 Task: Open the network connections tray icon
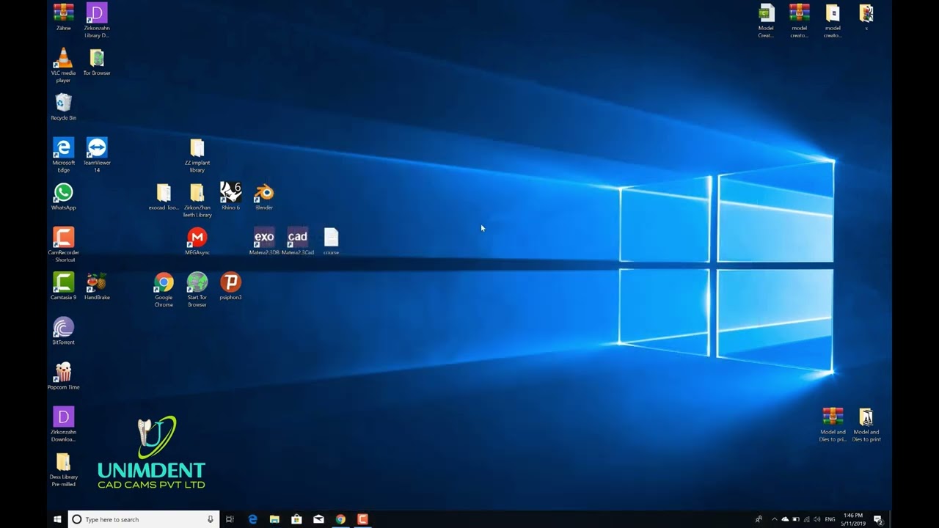[x=806, y=519]
